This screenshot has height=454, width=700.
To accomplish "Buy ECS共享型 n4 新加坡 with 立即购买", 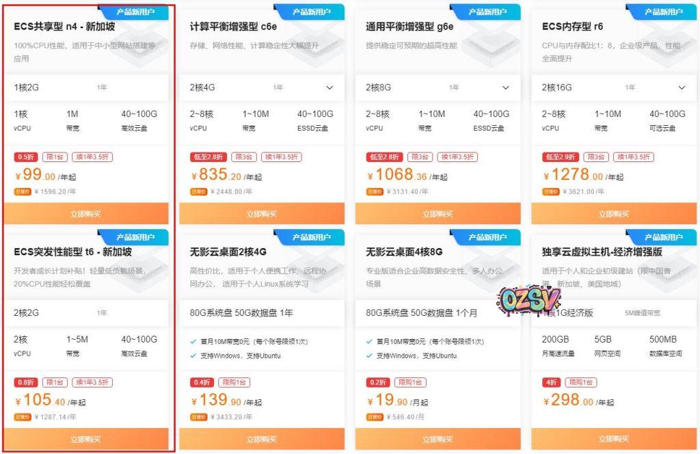I will tap(85, 214).
